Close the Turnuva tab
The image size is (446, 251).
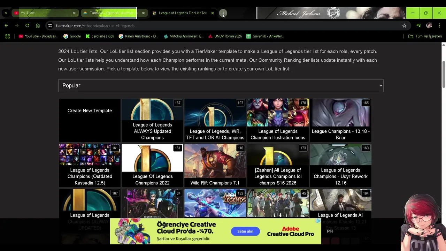143,13
